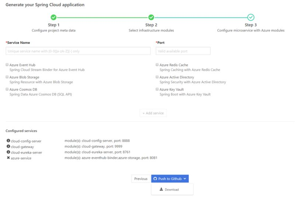
Task: Remove azure-service using the X icon
Action: 8,158
